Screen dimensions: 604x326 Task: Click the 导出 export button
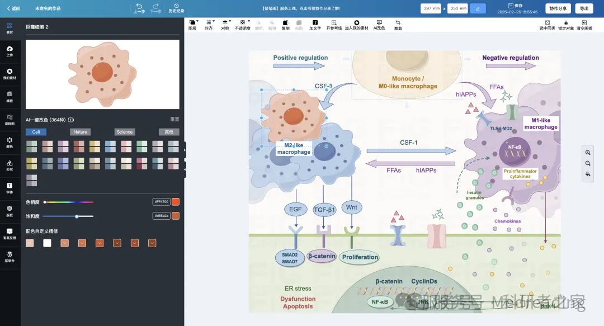coord(584,8)
